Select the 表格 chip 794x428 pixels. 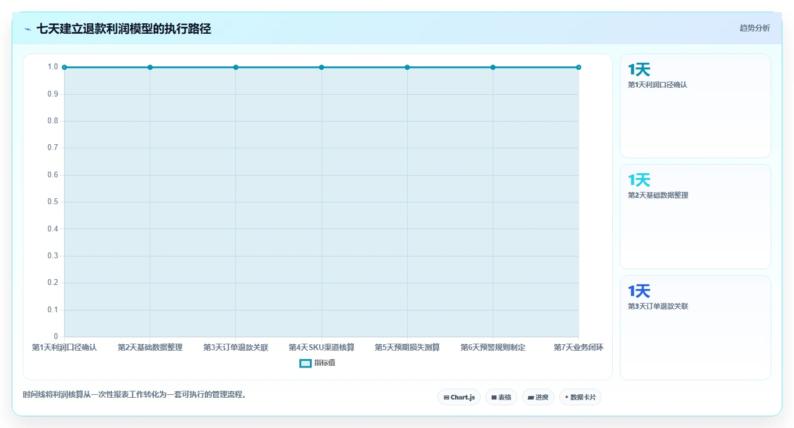click(x=501, y=397)
